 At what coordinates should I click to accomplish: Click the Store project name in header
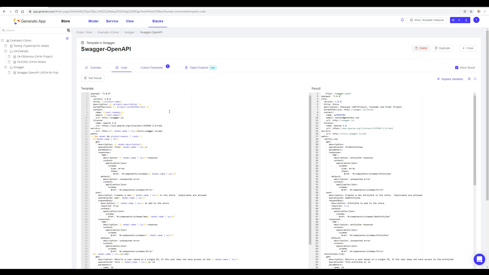click(x=65, y=21)
